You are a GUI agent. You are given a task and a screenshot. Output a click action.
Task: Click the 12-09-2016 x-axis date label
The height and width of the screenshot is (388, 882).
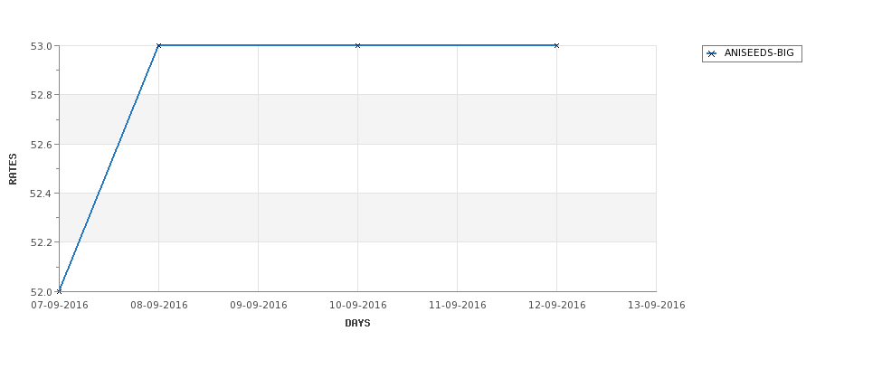tap(557, 306)
